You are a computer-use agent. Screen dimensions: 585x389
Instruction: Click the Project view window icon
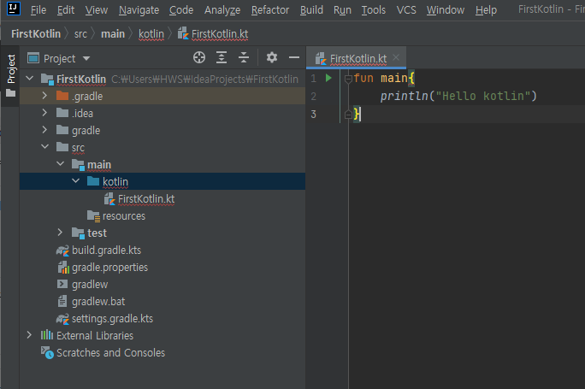[x=33, y=58]
